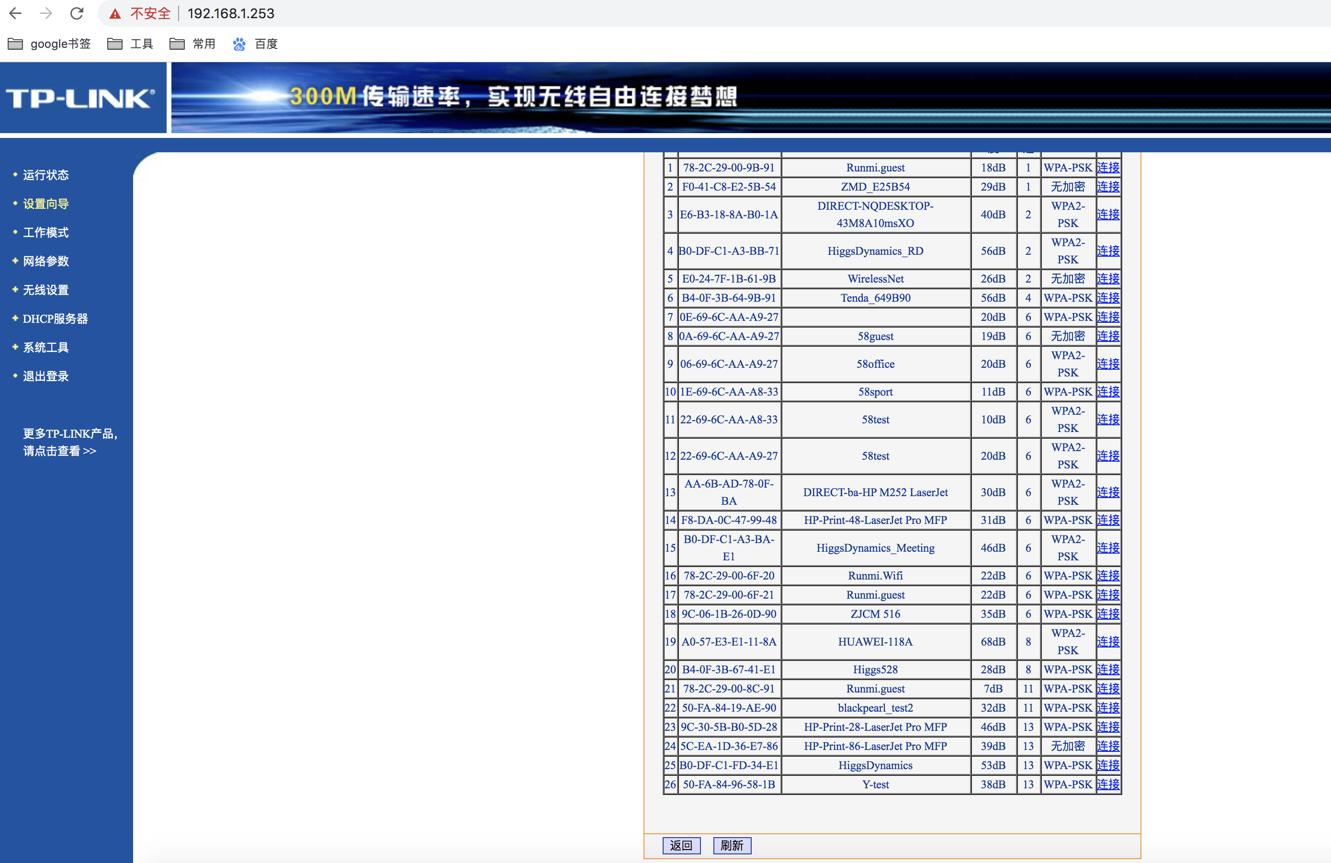Select the 工作模式 menu item
Screen dimensions: 1331x863
pos(46,232)
